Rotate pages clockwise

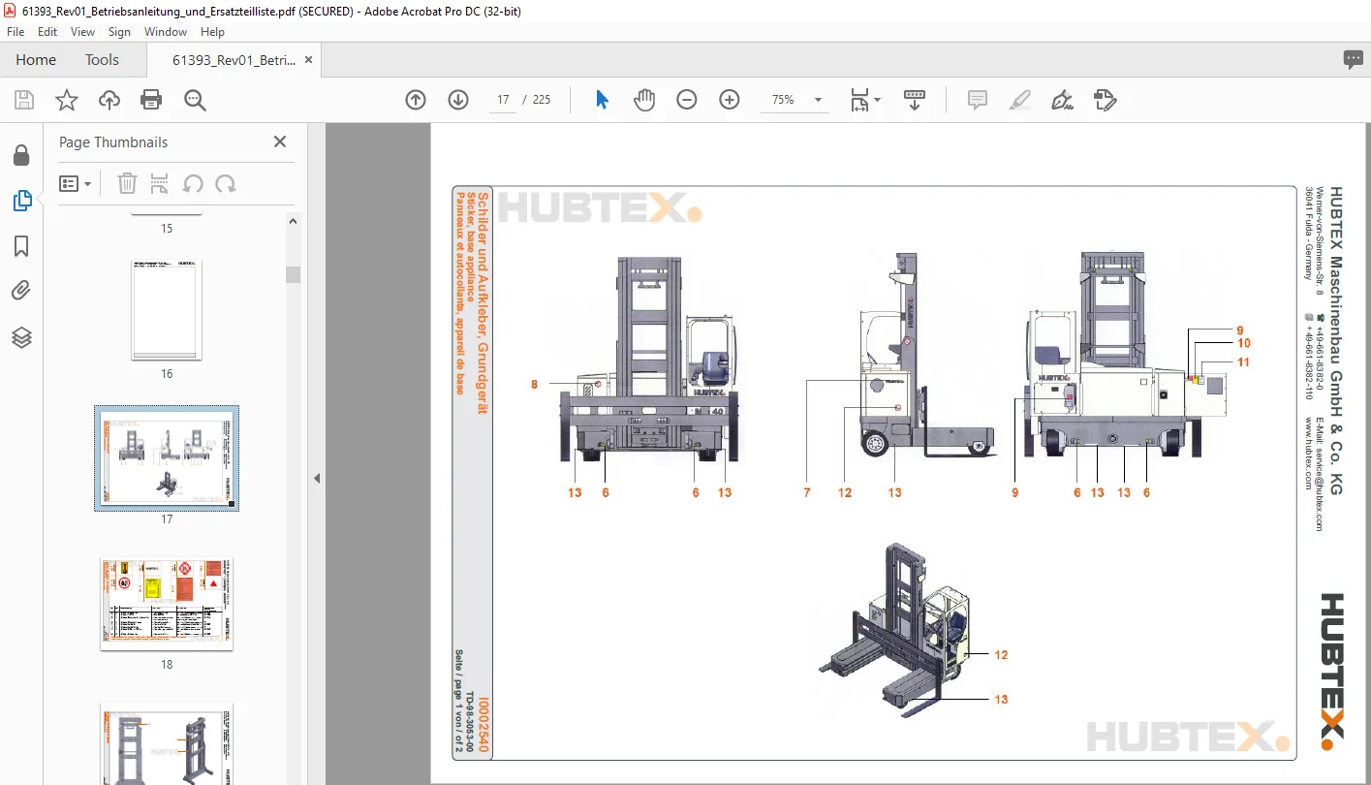click(x=226, y=183)
